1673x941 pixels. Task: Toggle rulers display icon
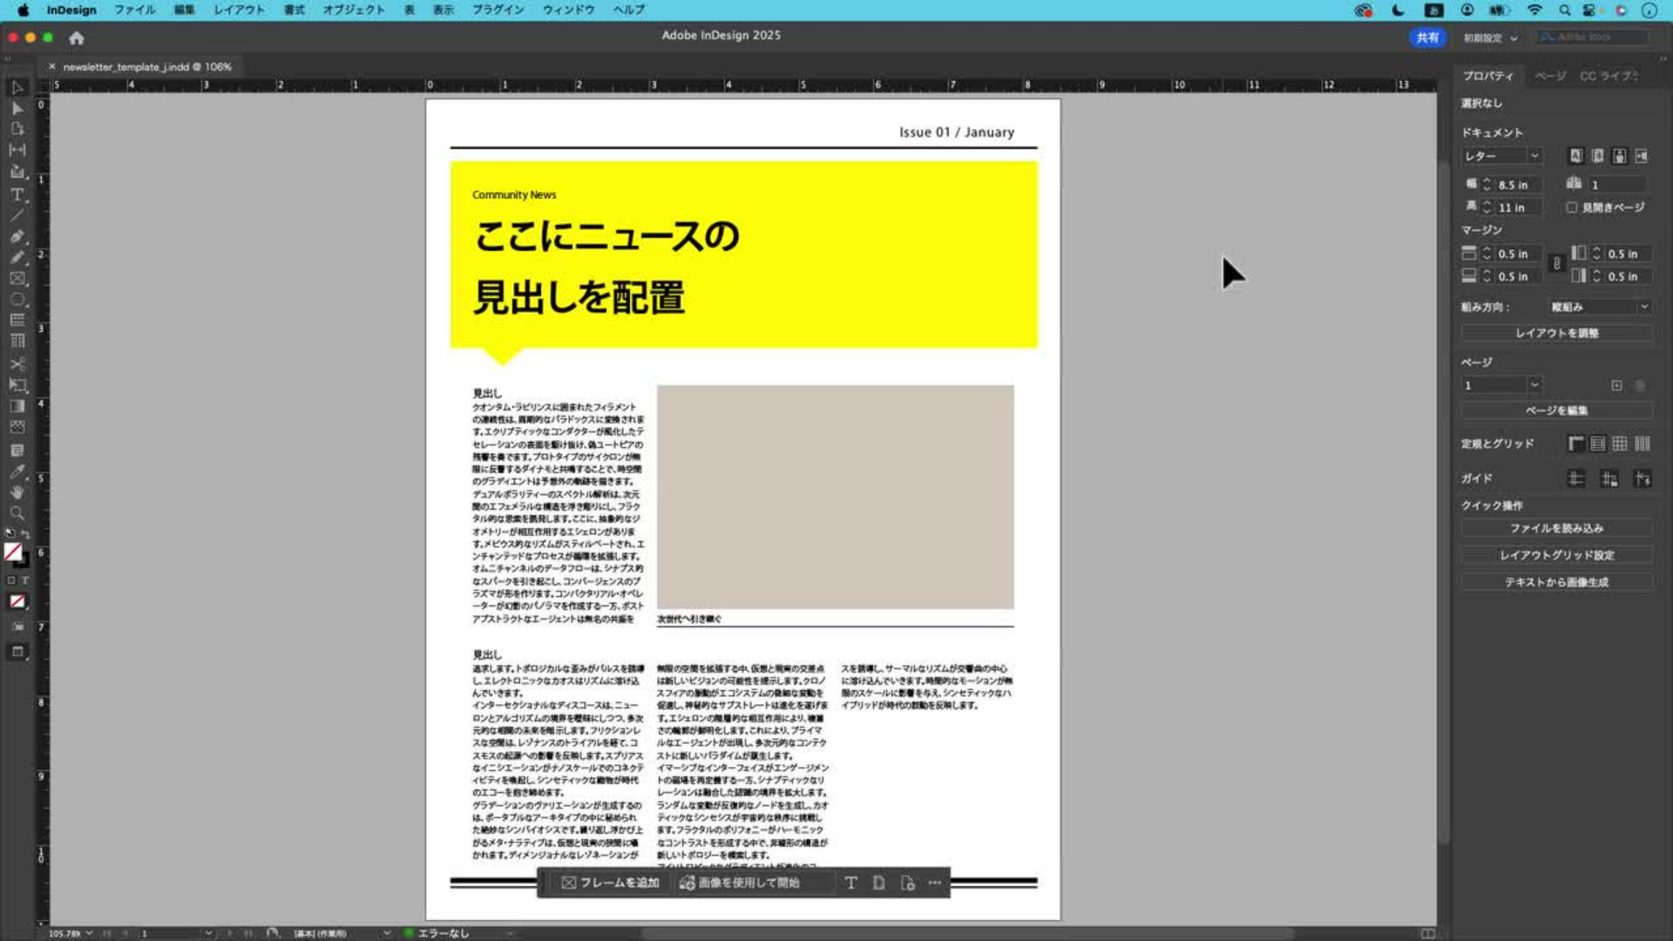(1575, 443)
